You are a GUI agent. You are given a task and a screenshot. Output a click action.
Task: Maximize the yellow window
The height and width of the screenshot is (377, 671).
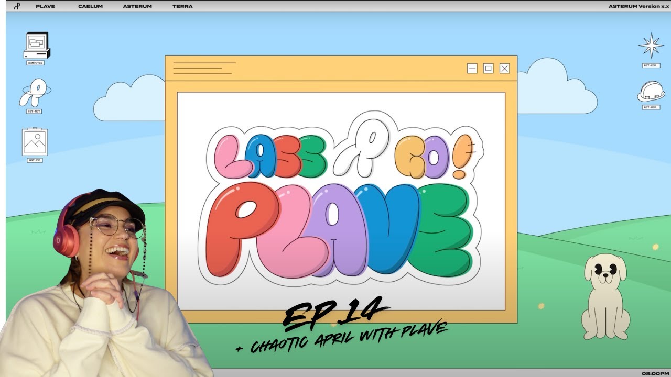[x=489, y=69]
